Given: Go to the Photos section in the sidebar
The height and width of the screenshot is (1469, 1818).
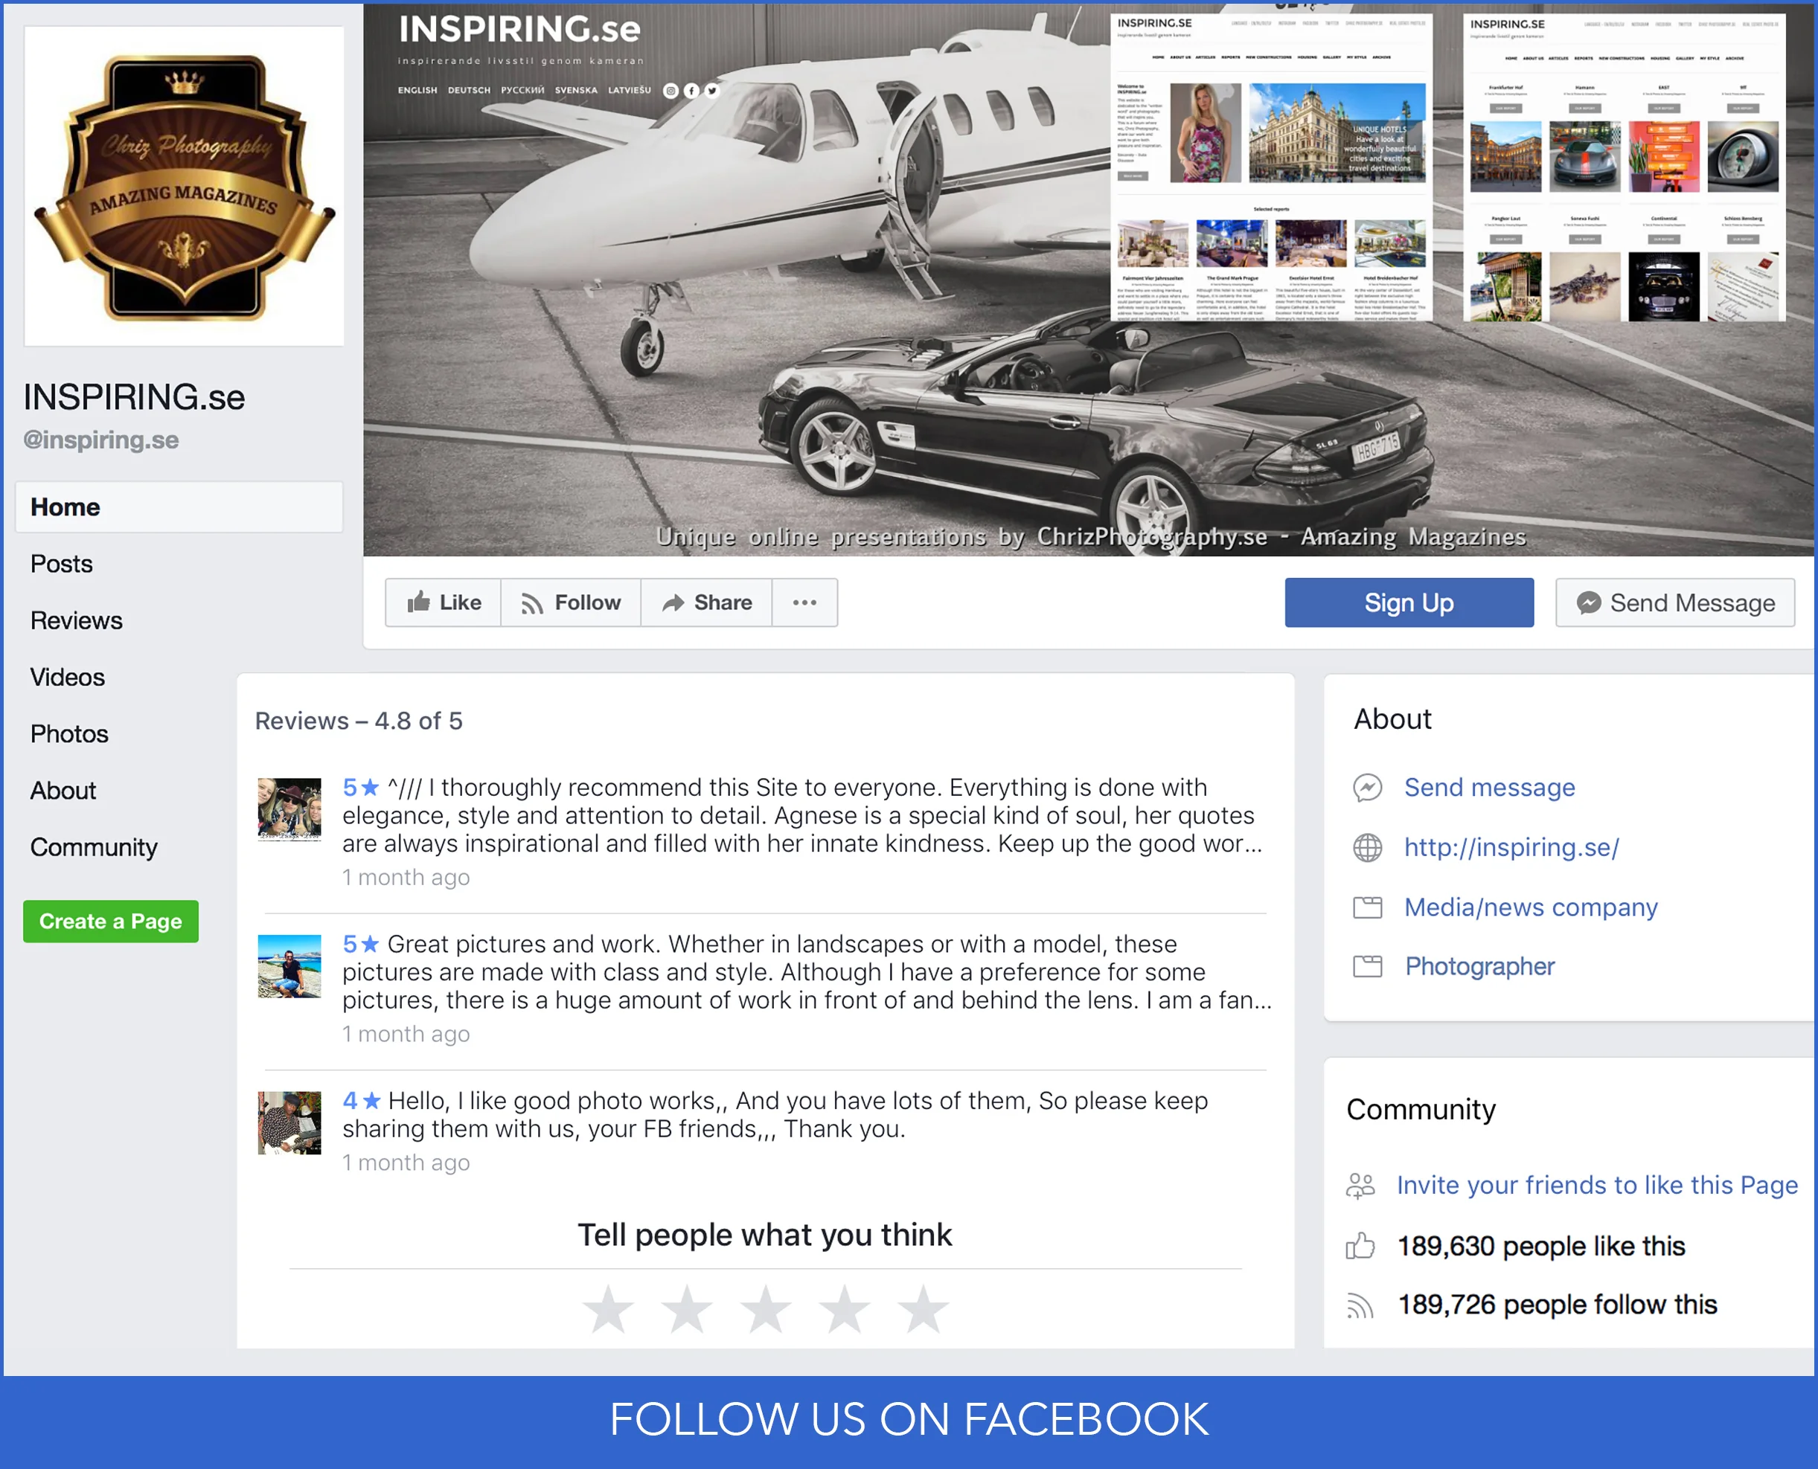Looking at the screenshot, I should coord(69,733).
